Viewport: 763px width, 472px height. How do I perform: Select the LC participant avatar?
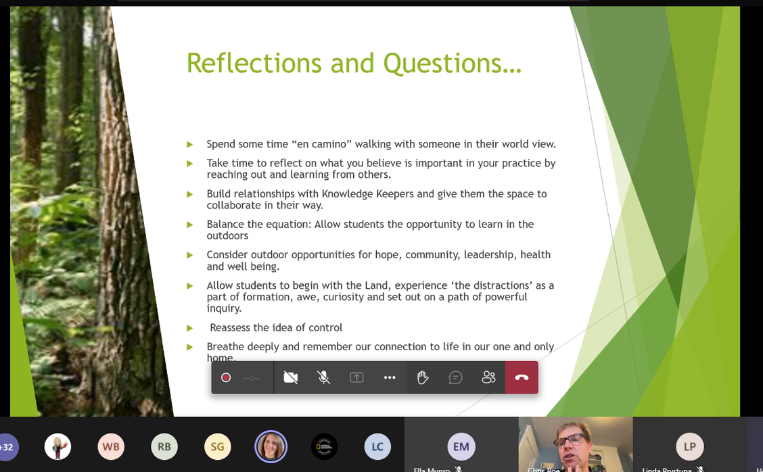377,447
